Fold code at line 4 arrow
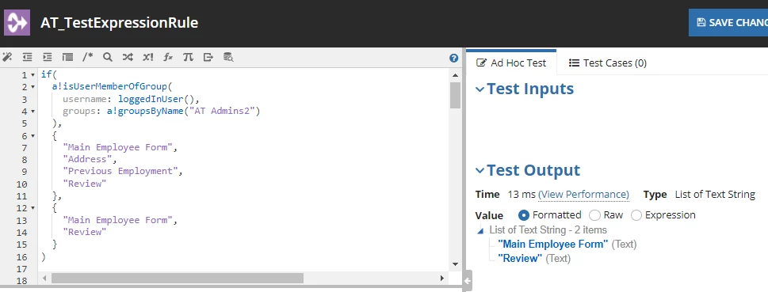 32,111
